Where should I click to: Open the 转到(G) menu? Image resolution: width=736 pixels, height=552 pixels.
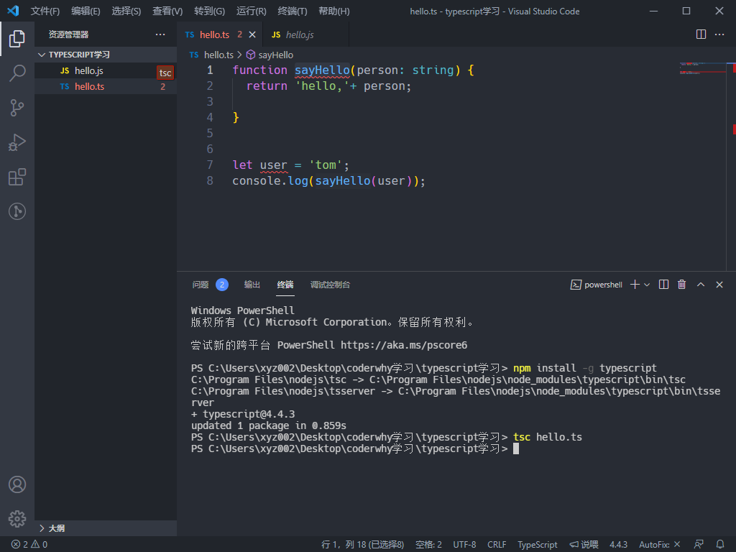(209, 11)
